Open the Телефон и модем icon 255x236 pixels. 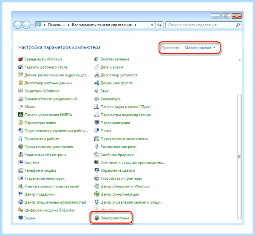pos(20,170)
